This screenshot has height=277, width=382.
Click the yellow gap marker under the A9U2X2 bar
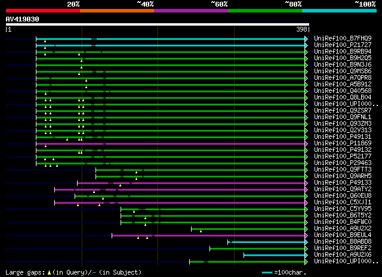(201, 231)
